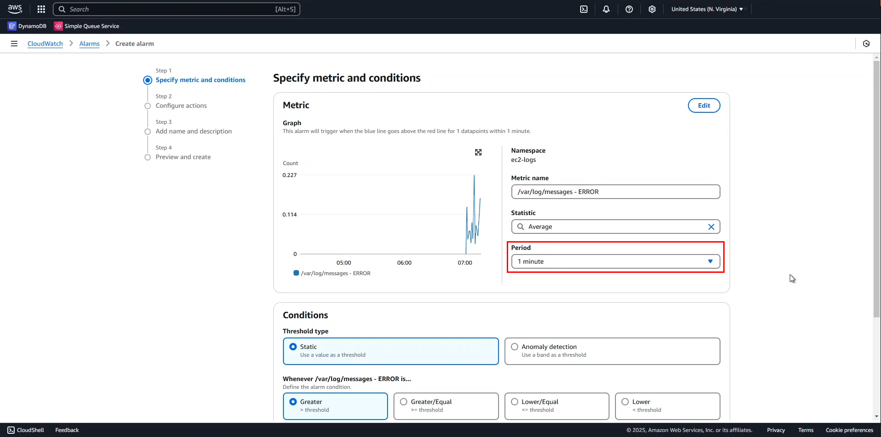Open CloudShell from bottom bar
The image size is (881, 437).
(x=26, y=430)
